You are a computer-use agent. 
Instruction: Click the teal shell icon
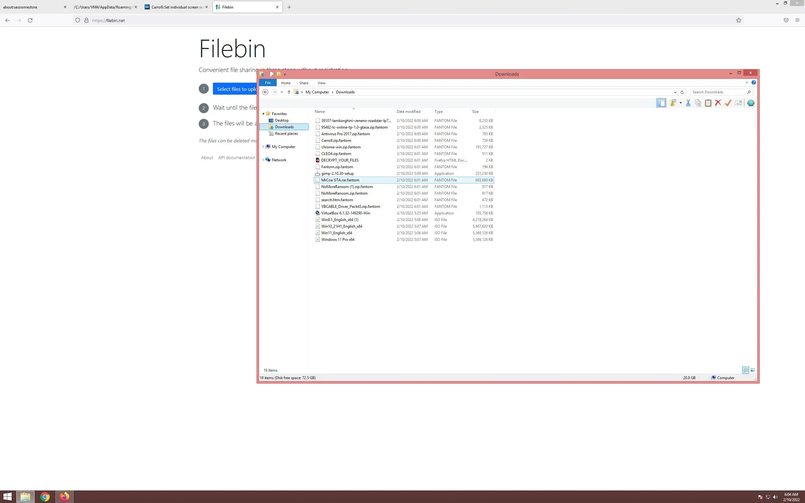click(751, 103)
